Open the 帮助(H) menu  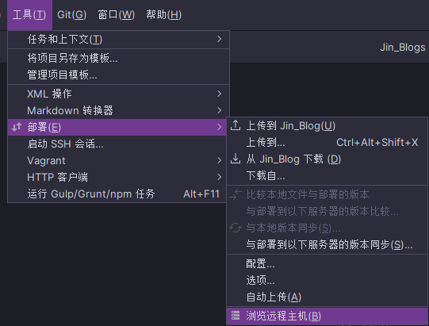pyautogui.click(x=163, y=15)
